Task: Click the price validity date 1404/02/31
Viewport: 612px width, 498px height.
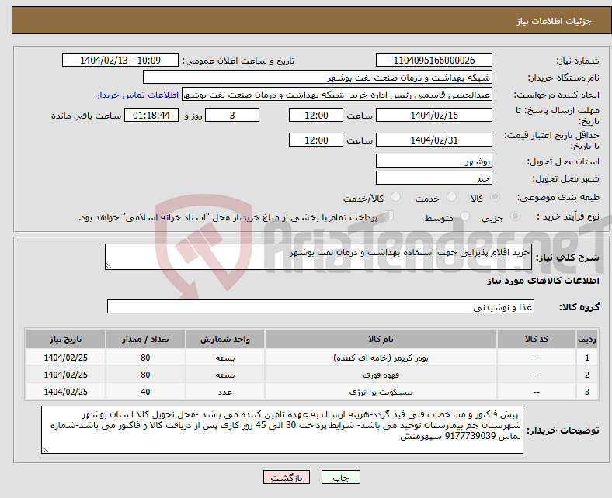Action: point(433,140)
